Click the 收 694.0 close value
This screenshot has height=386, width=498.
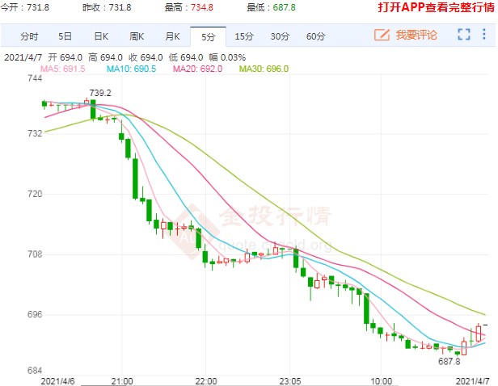pyautogui.click(x=146, y=57)
